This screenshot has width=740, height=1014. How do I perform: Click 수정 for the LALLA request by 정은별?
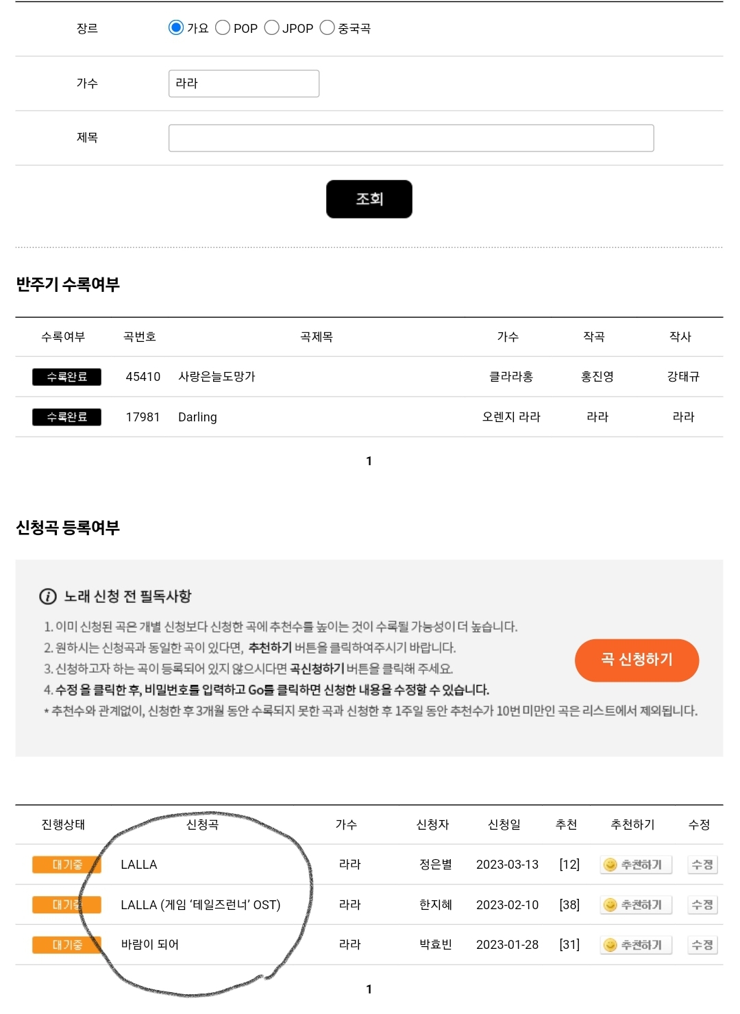point(702,865)
